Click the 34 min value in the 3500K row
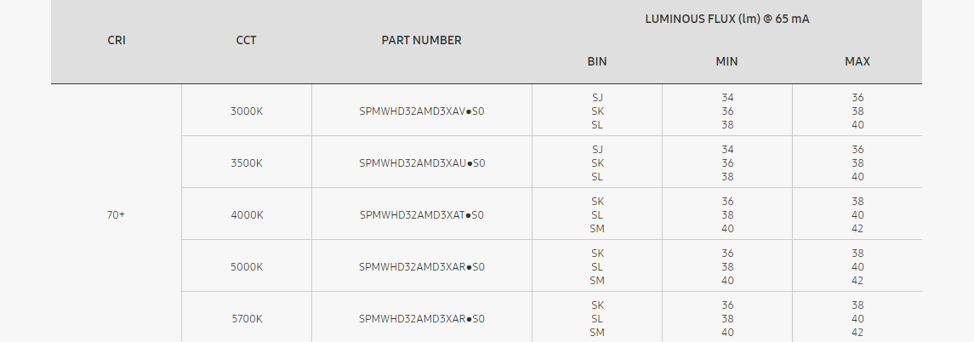This screenshot has height=342, width=974. point(727,149)
